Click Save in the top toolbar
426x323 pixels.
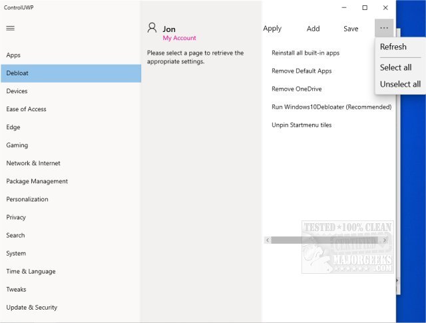coord(351,29)
